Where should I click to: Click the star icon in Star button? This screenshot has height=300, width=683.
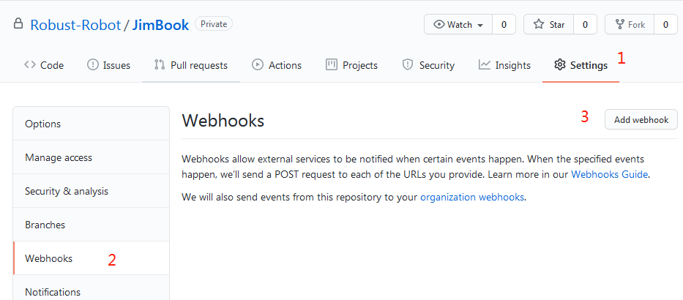(x=539, y=24)
